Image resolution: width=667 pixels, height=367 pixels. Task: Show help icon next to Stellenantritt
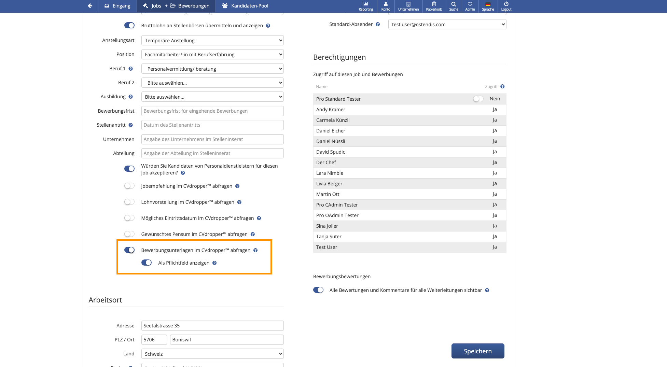pos(130,125)
